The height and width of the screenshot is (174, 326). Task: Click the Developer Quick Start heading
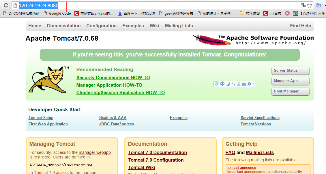(55, 110)
